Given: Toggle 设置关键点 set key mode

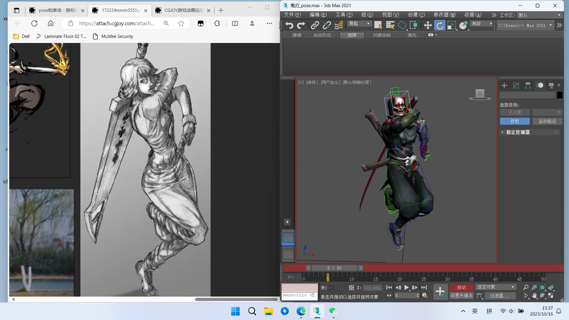Looking at the screenshot, I should tap(461, 295).
